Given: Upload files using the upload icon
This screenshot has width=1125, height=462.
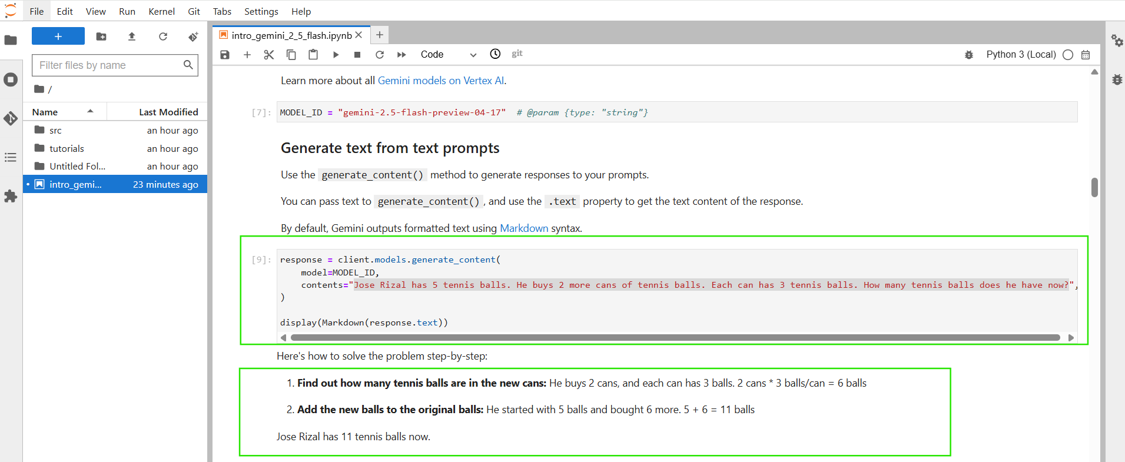Looking at the screenshot, I should (x=132, y=36).
